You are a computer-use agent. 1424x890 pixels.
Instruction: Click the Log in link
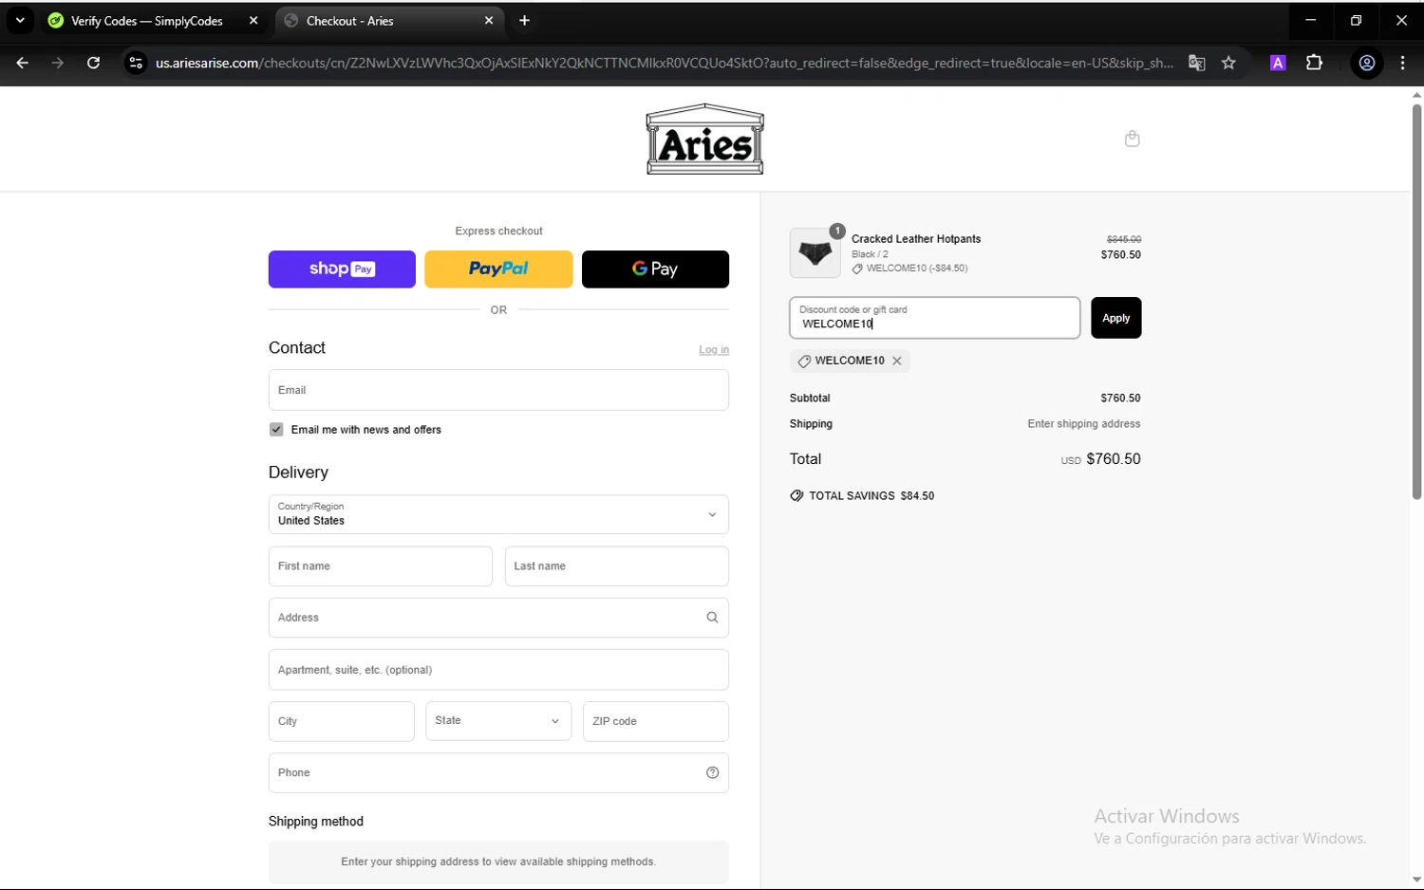pos(714,350)
